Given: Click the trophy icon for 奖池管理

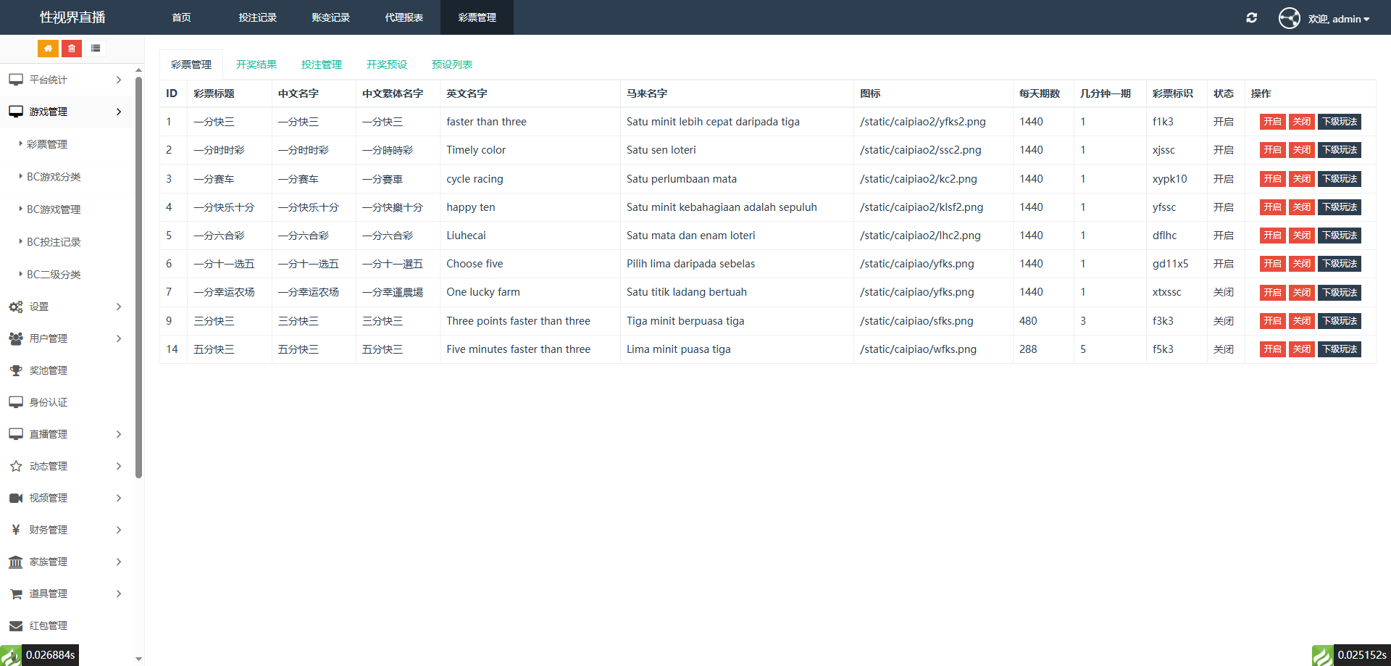Looking at the screenshot, I should pyautogui.click(x=16, y=370).
